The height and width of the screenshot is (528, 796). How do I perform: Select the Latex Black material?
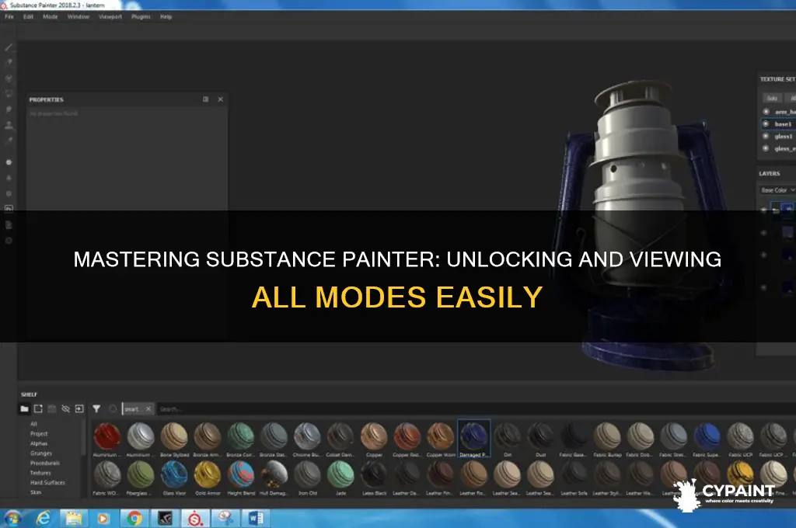(x=374, y=478)
